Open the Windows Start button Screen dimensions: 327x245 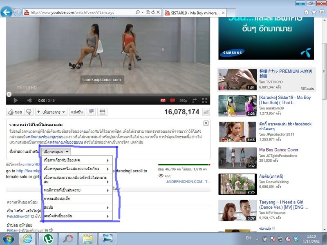8,239
